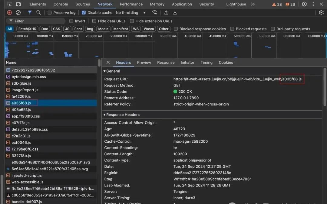Image resolution: width=327 pixels, height=204 pixels.
Task: Click the import HAR upload icon
Action: 166,13
